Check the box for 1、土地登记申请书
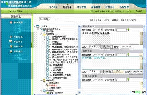The height and width of the screenshot is (95, 147). [x=48, y=37]
